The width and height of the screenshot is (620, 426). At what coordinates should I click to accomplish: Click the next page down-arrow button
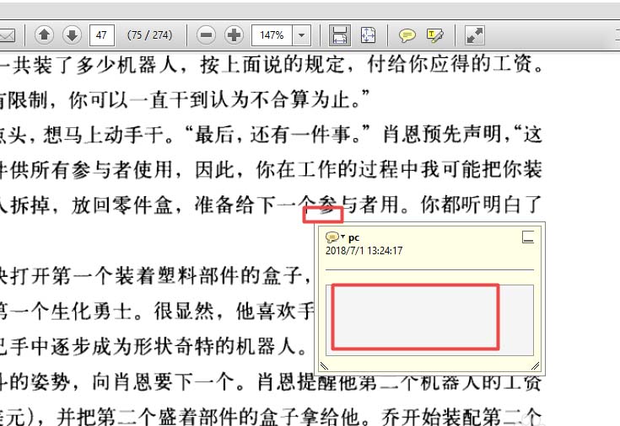click(x=73, y=35)
